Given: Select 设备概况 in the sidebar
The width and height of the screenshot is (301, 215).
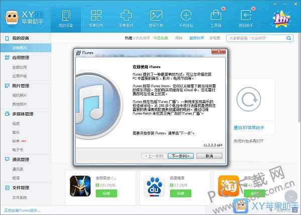Looking at the screenshot, I should point(26,48).
